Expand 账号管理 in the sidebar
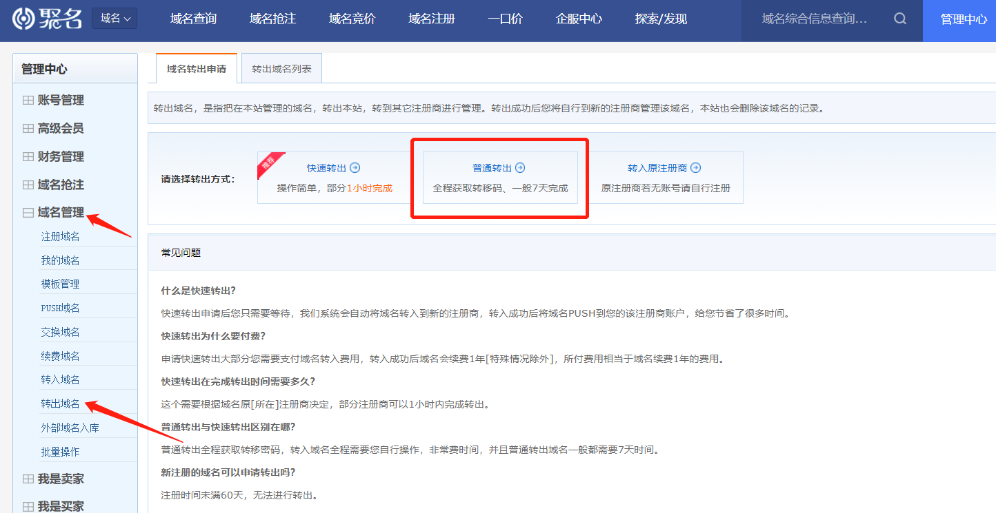 (x=61, y=101)
